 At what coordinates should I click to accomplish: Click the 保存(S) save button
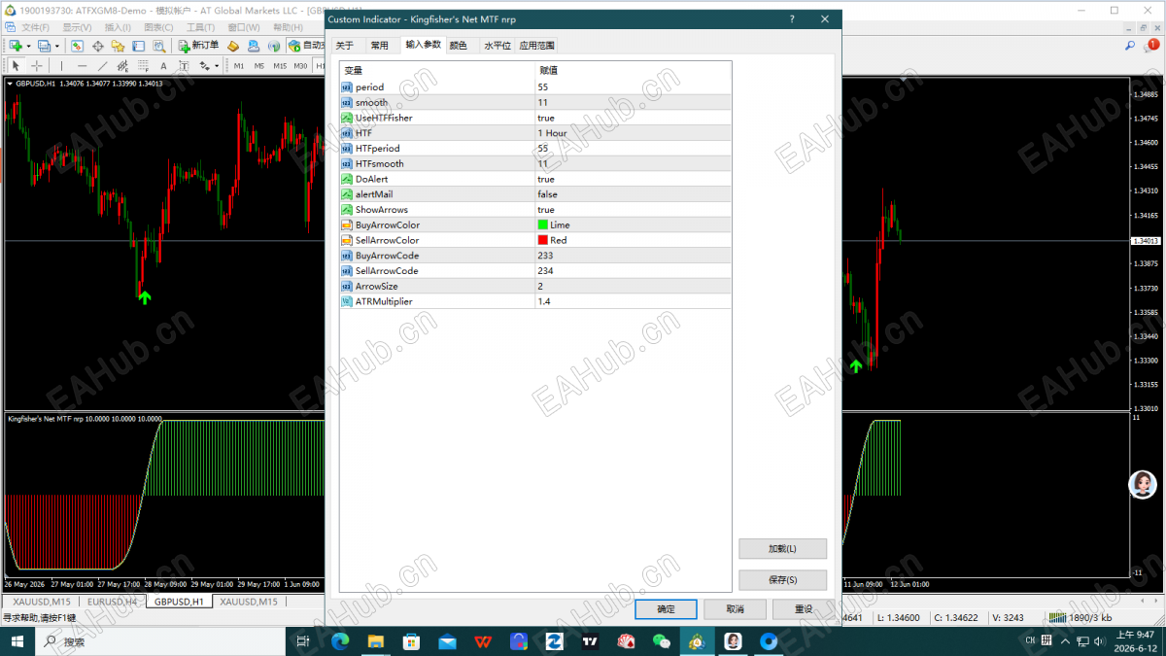click(782, 580)
